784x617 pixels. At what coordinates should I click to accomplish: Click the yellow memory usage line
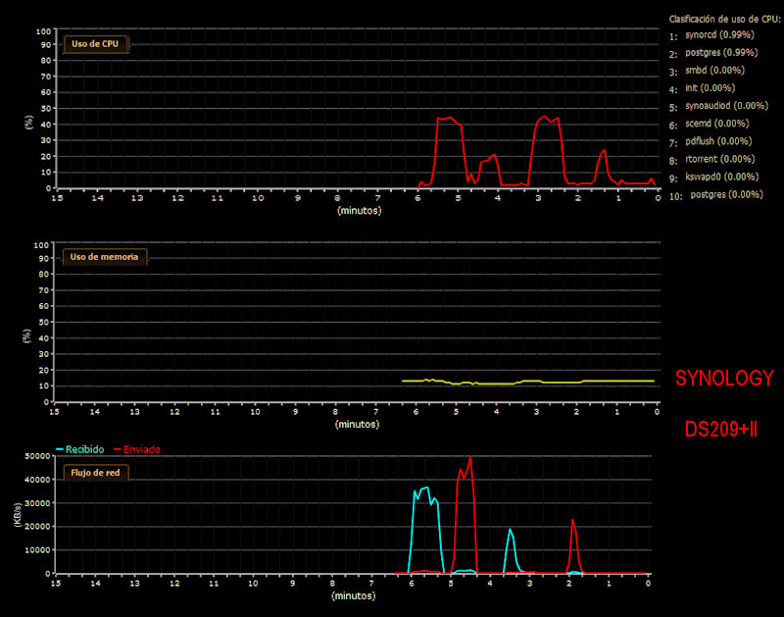point(528,382)
